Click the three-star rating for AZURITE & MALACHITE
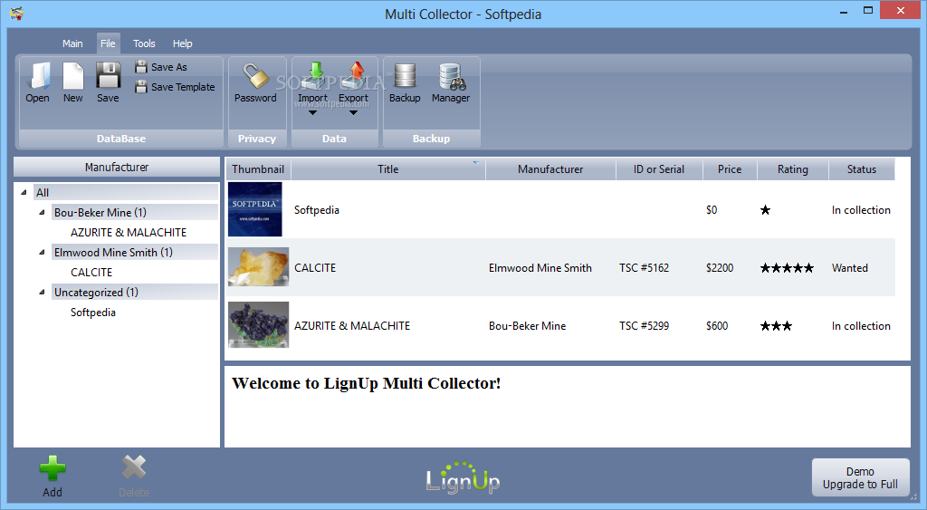Viewport: 927px width, 510px height. pyautogui.click(x=776, y=326)
